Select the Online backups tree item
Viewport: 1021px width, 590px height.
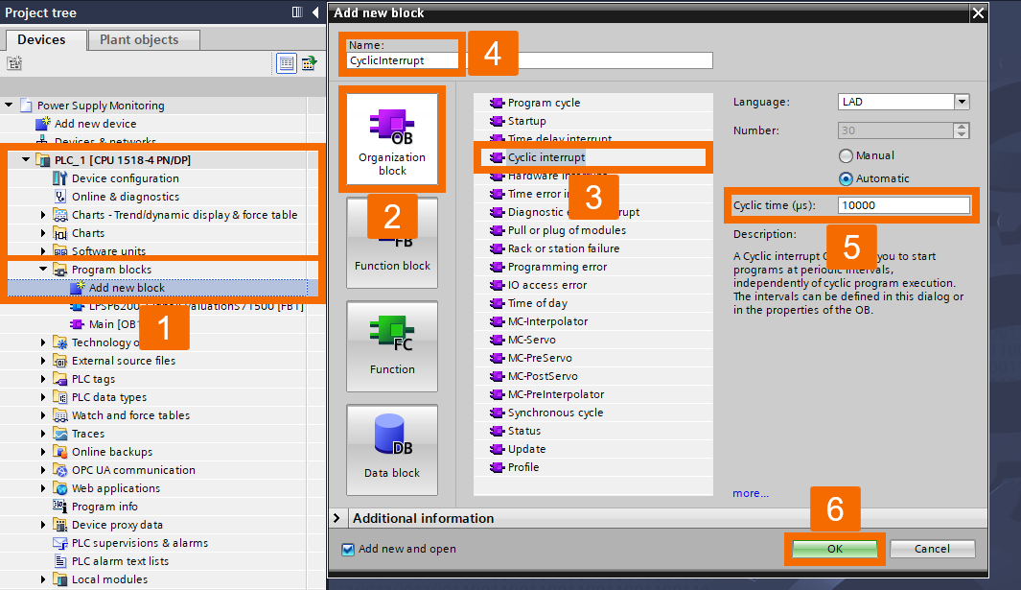[112, 452]
